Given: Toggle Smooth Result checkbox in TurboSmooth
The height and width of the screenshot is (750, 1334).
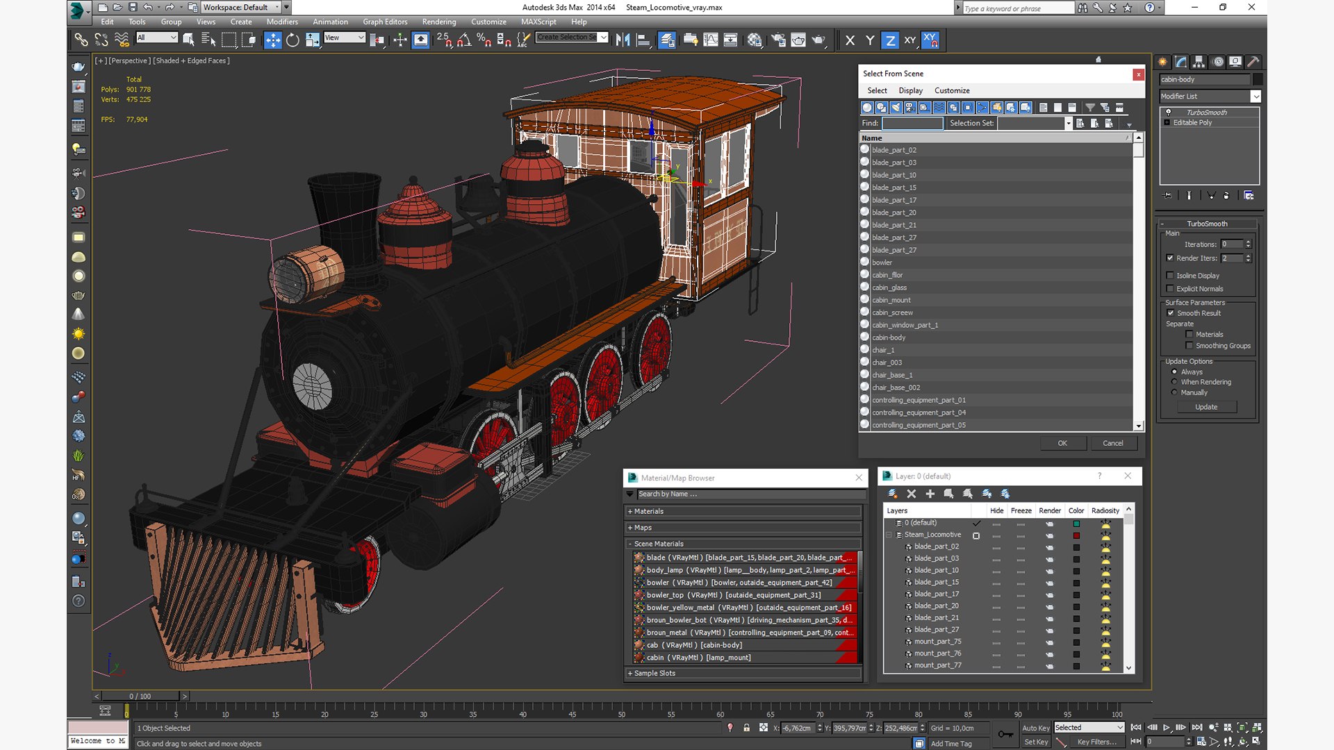Looking at the screenshot, I should click(1170, 313).
